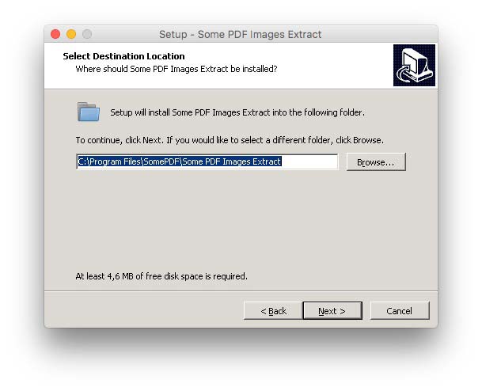Cancel the setup wizard
Image resolution: width=482 pixels, height=391 pixels.
click(400, 311)
